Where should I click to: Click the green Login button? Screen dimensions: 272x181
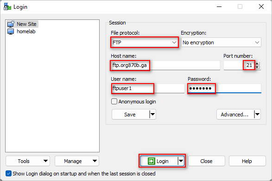coord(159,161)
